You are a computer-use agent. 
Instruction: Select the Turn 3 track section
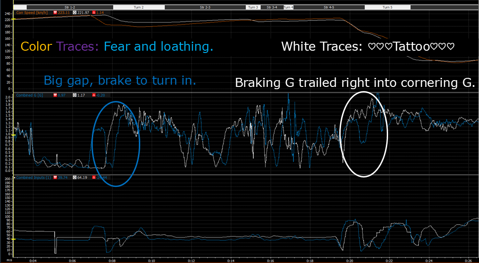click(x=253, y=7)
